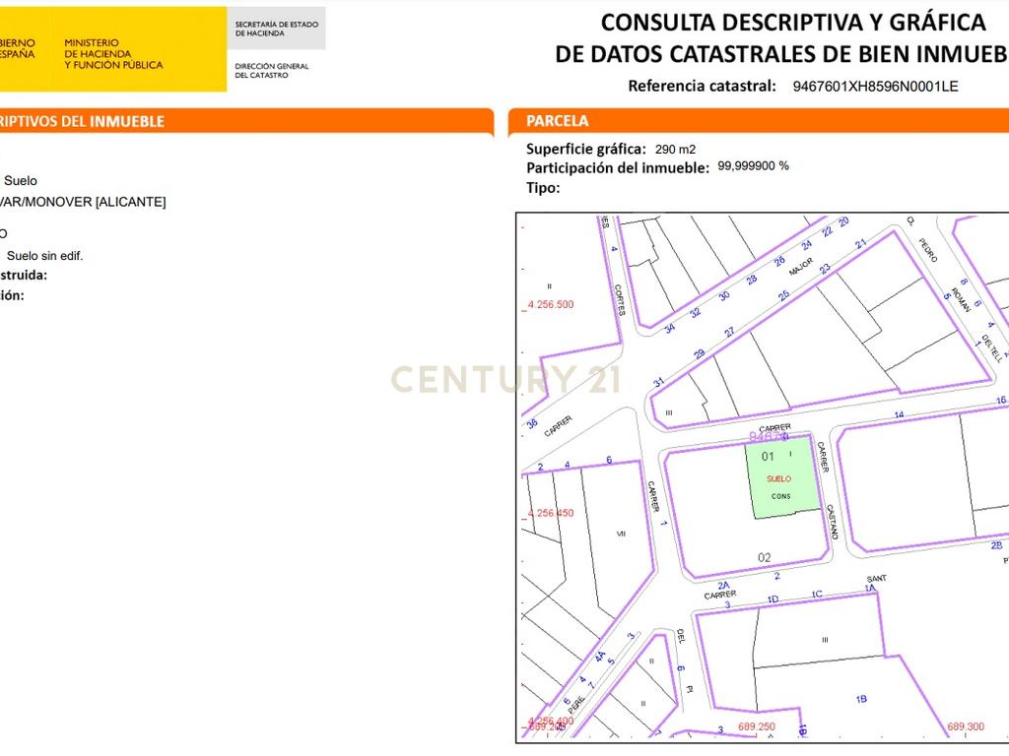This screenshot has width=1009, height=756.
Task: Click the "SECRETARÍA DE ESTADO DE HACIENDA" box
Action: point(277,29)
